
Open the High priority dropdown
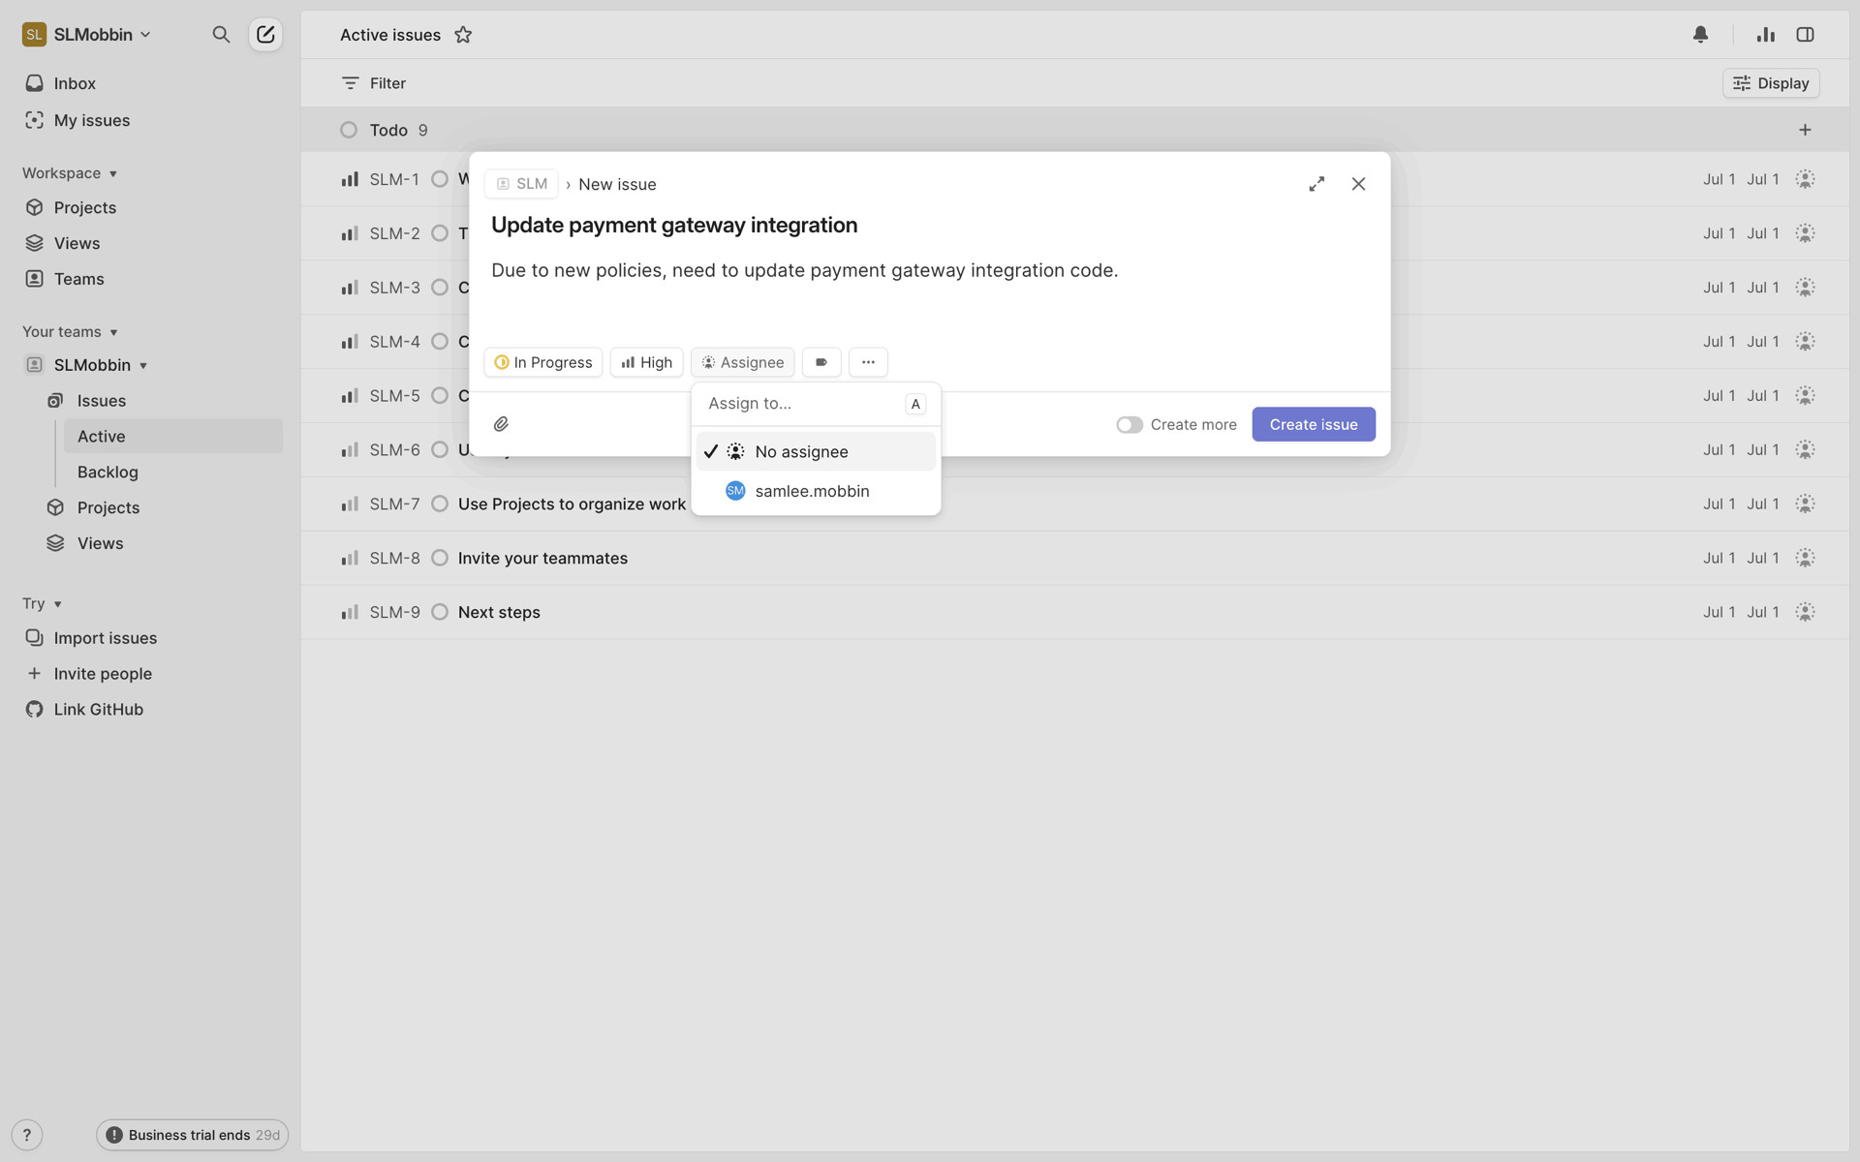pos(647,362)
